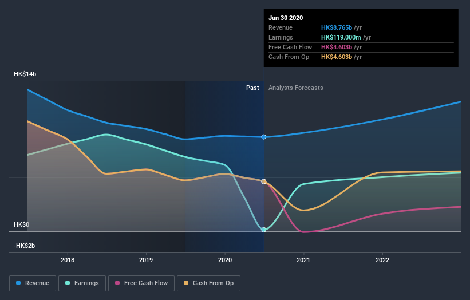
Task: Click the Analysts Forecasts label
Action: coord(296,88)
